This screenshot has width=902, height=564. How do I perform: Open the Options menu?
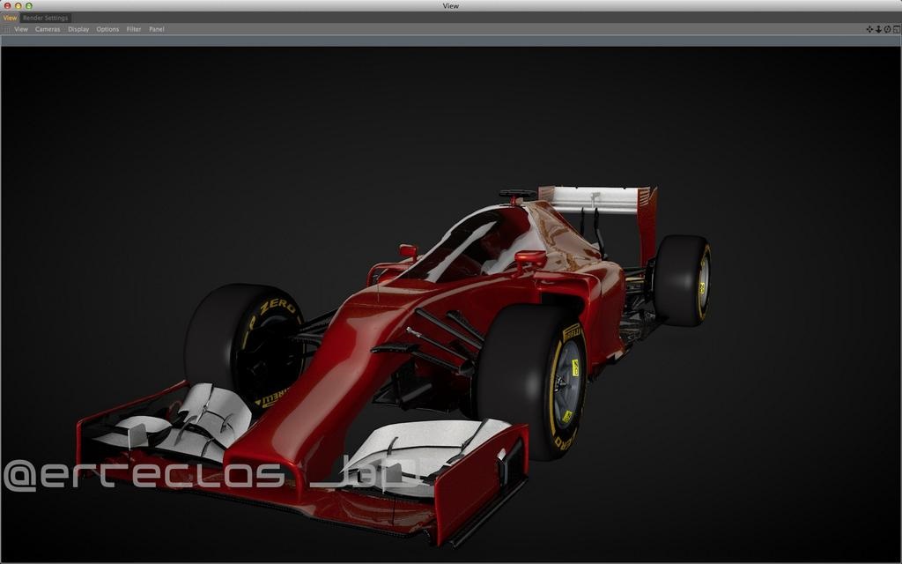(107, 29)
